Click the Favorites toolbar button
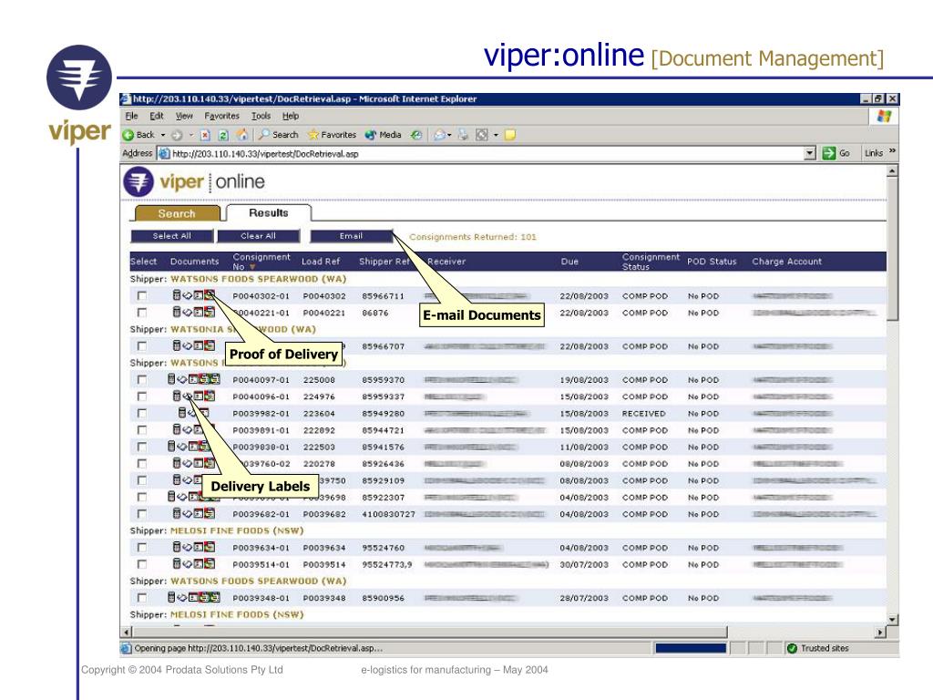 click(332, 135)
